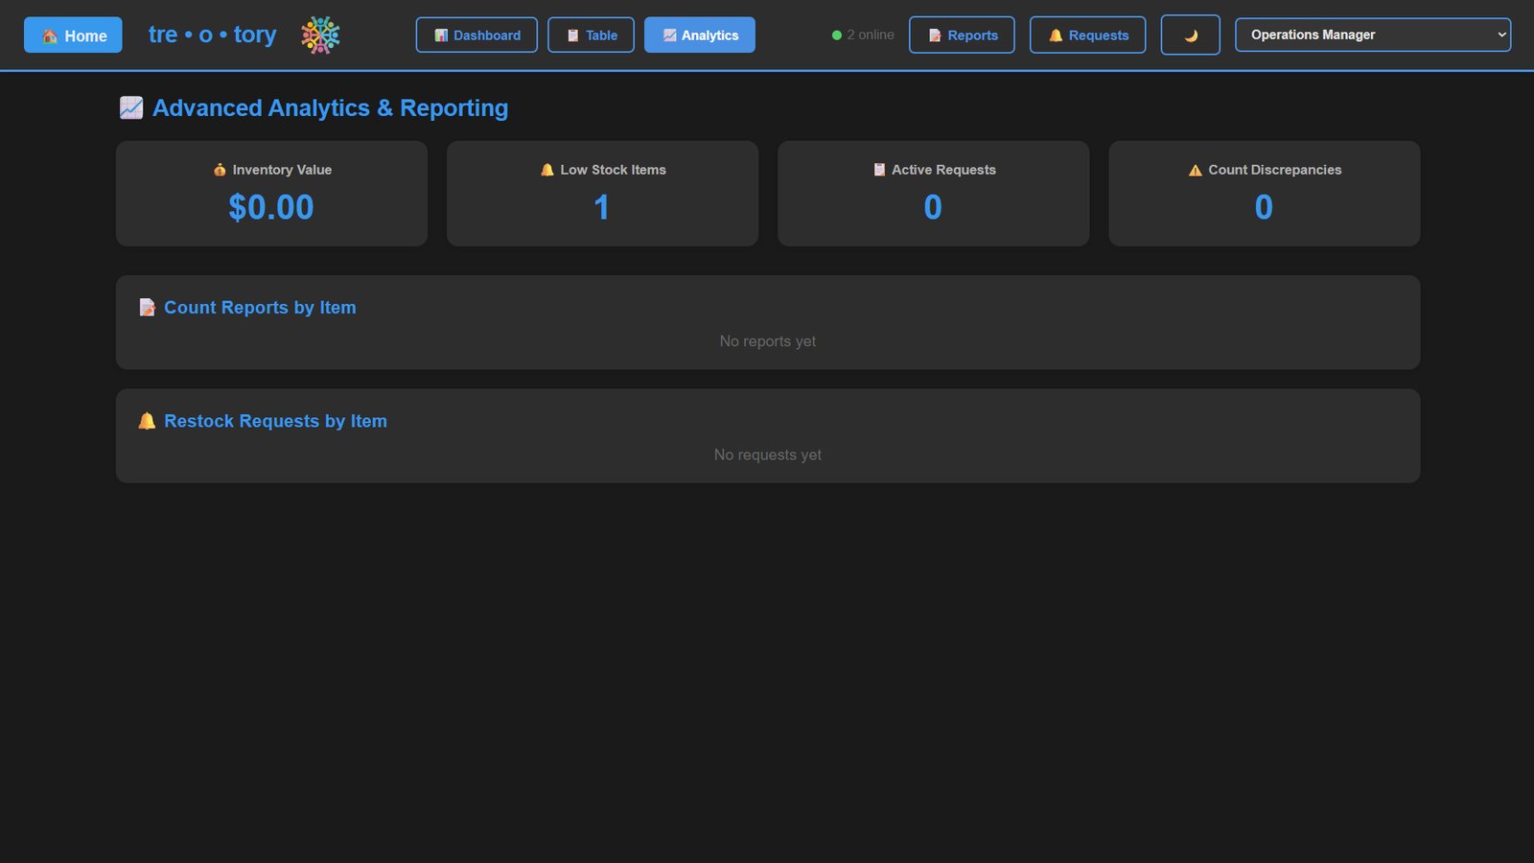Click the Active Requests label
The width and height of the screenshot is (1534, 863).
coord(943,170)
